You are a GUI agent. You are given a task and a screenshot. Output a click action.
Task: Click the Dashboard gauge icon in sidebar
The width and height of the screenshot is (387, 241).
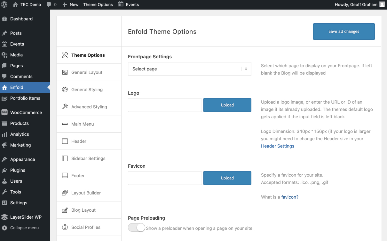click(x=4, y=19)
